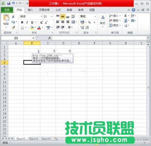151x146 pixels.
Task: Click the top align icon
Action: tap(58, 16)
